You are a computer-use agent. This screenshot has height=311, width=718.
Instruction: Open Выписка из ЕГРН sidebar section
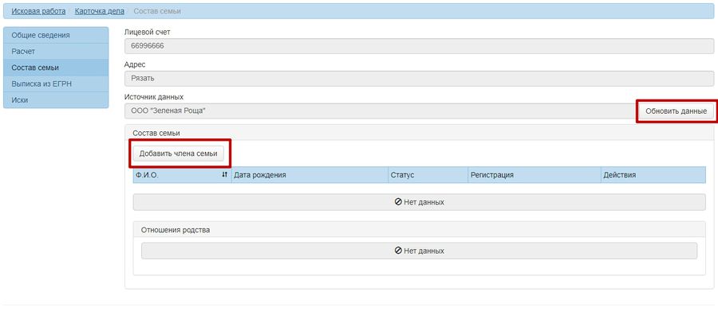[56, 84]
